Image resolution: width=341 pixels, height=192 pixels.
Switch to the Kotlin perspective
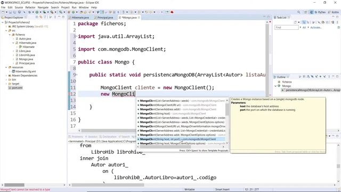tap(333, 12)
